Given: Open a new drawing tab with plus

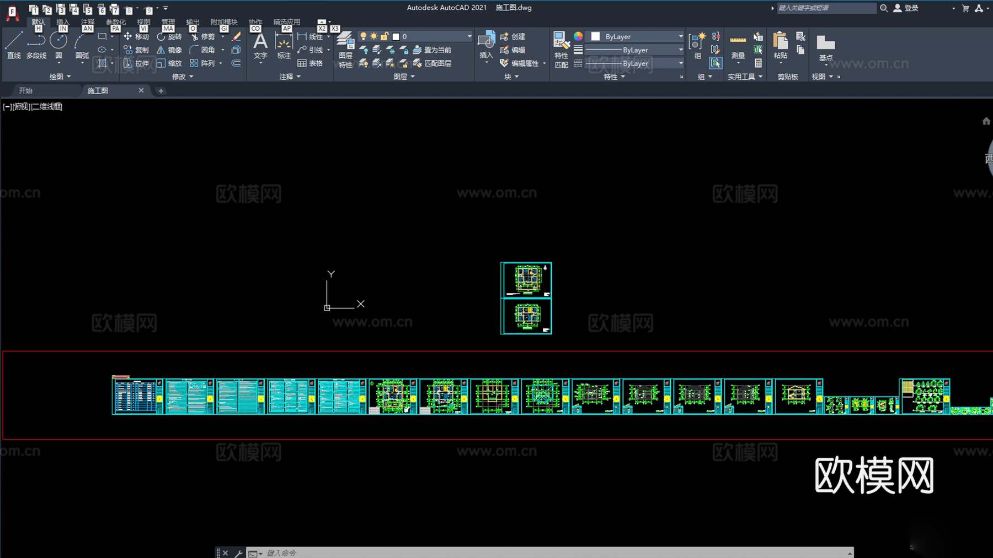Looking at the screenshot, I should click(161, 91).
